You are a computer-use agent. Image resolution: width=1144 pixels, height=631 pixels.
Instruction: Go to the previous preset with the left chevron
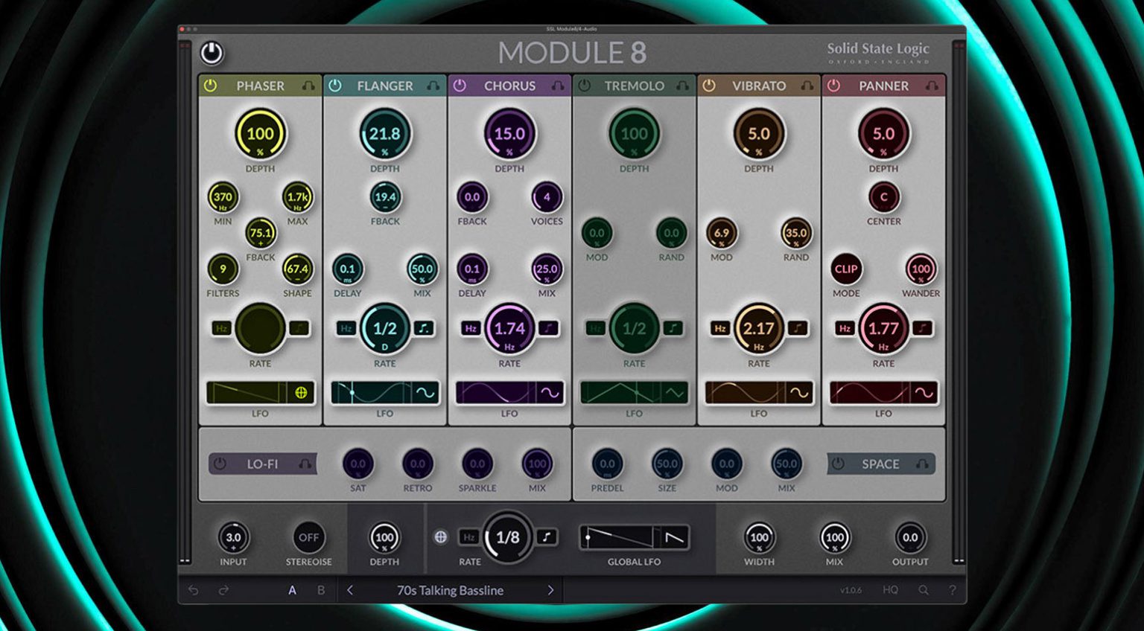coord(349,590)
